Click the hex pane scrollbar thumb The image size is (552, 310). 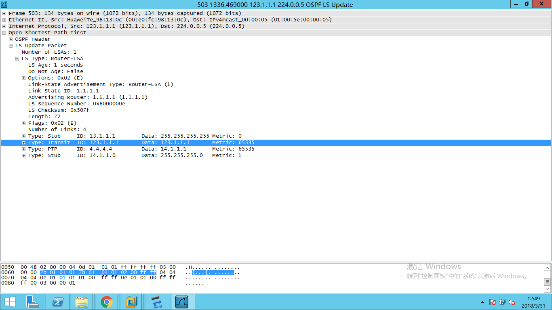[x=547, y=282]
